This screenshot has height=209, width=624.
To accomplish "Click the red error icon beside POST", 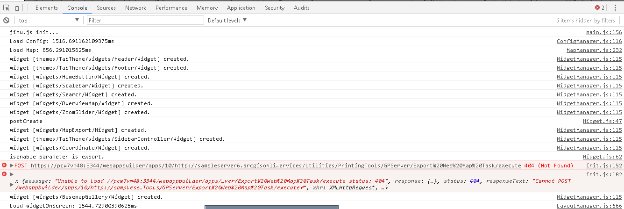I will coord(4,166).
